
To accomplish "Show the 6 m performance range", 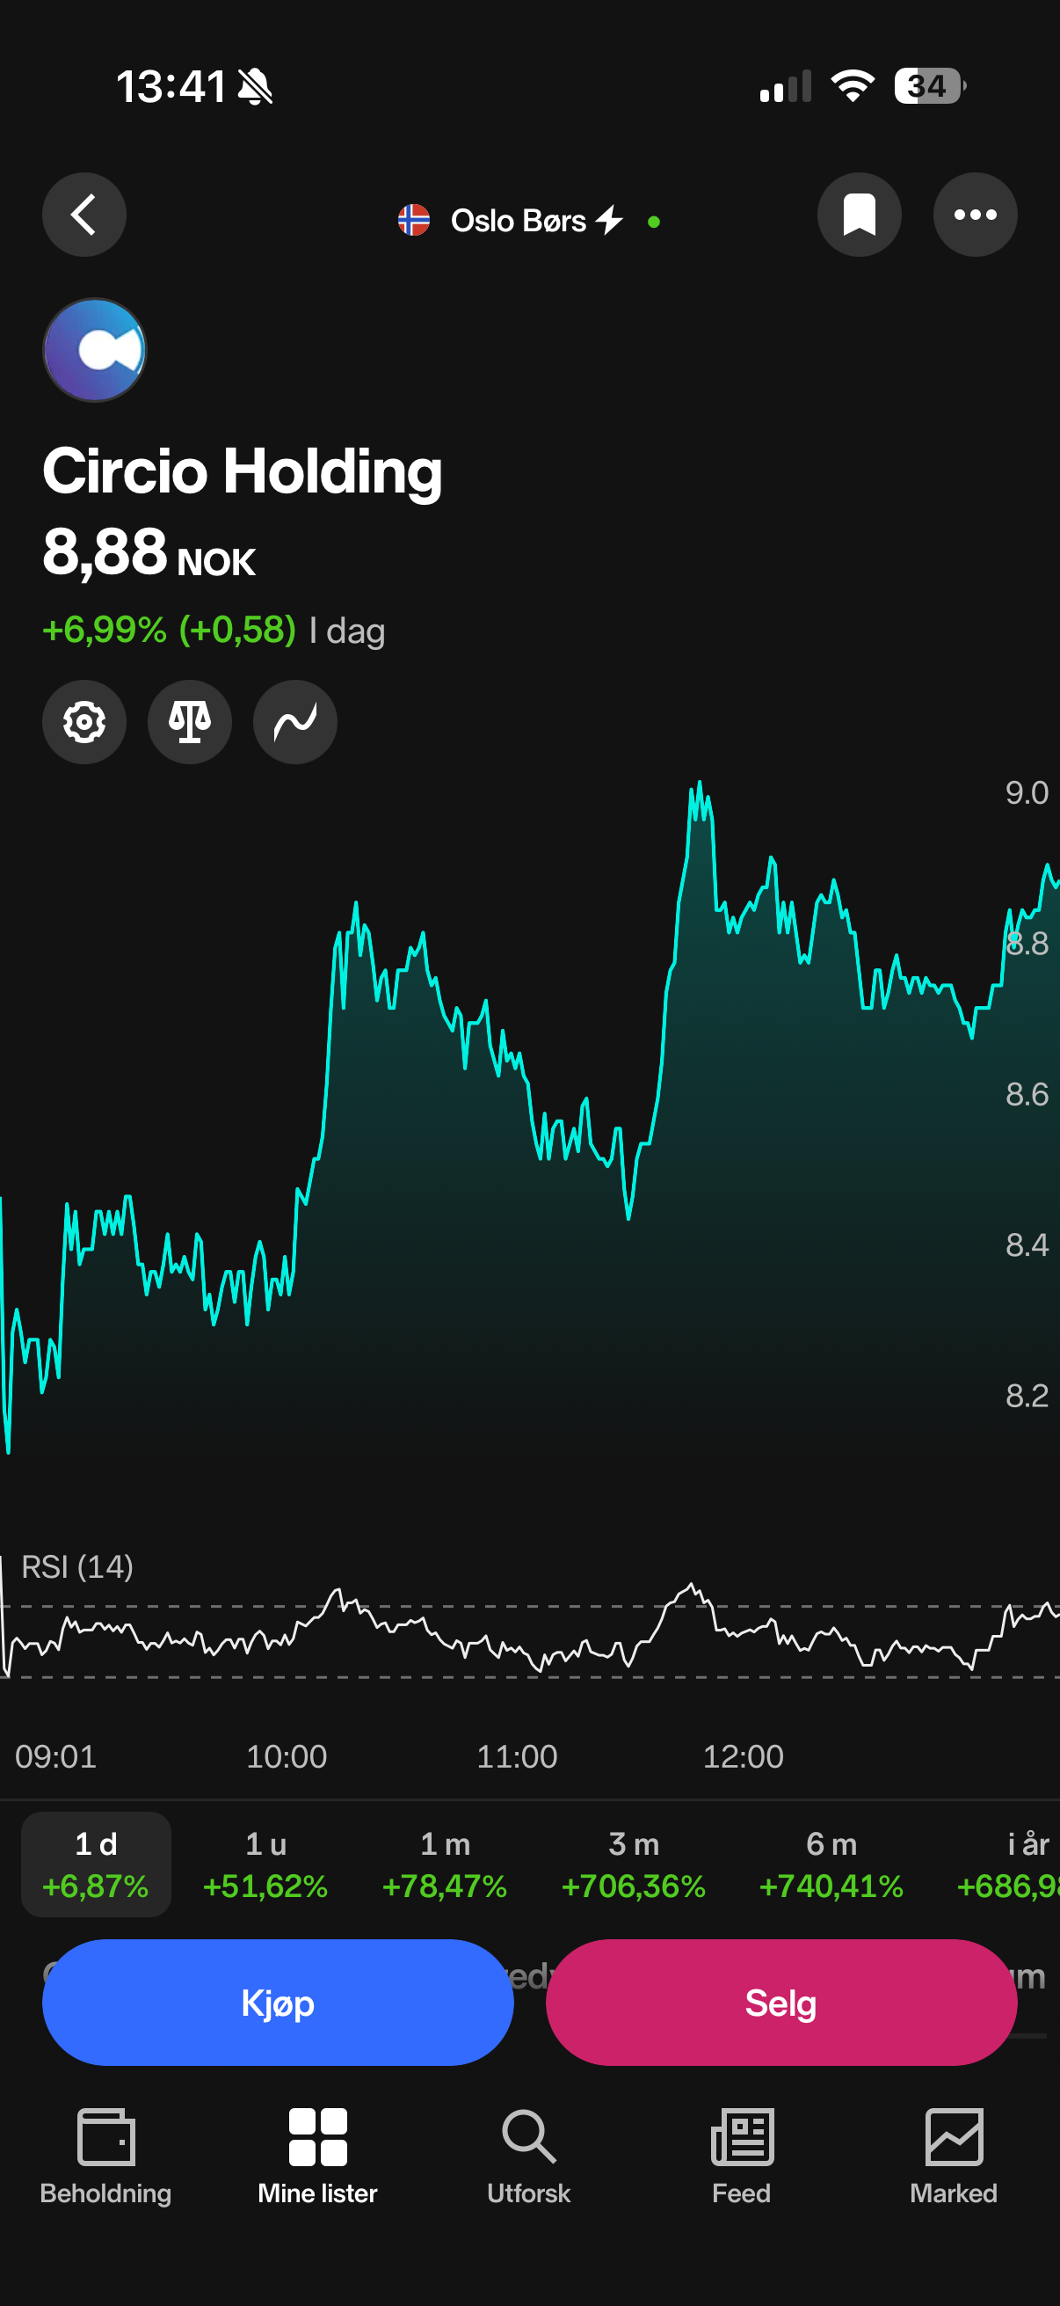I will 831,1865.
